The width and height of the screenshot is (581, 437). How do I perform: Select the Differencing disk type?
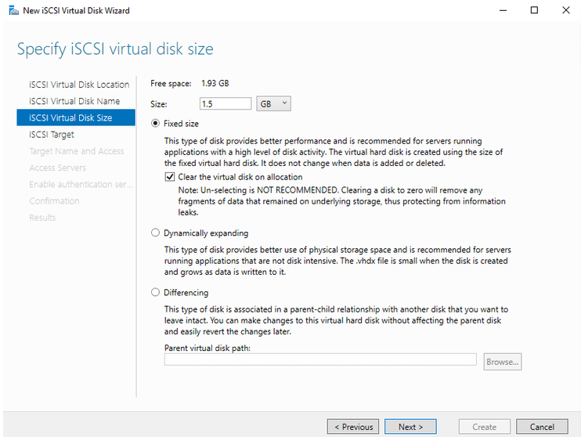(155, 293)
